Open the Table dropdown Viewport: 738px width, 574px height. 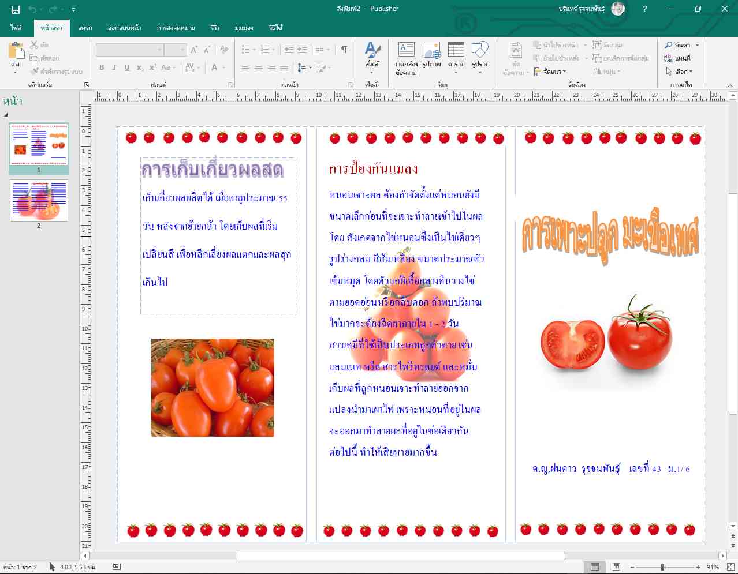456,72
